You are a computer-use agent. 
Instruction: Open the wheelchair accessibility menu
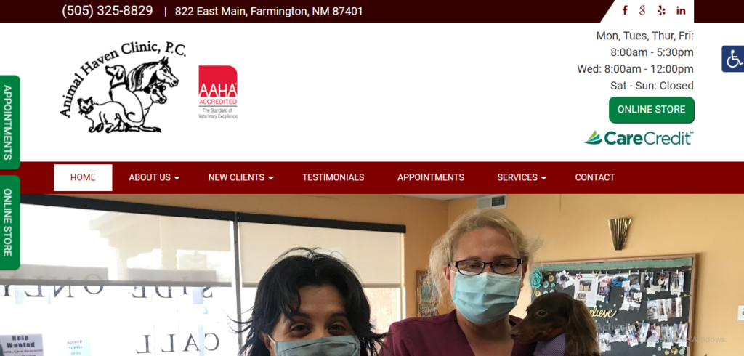point(733,59)
